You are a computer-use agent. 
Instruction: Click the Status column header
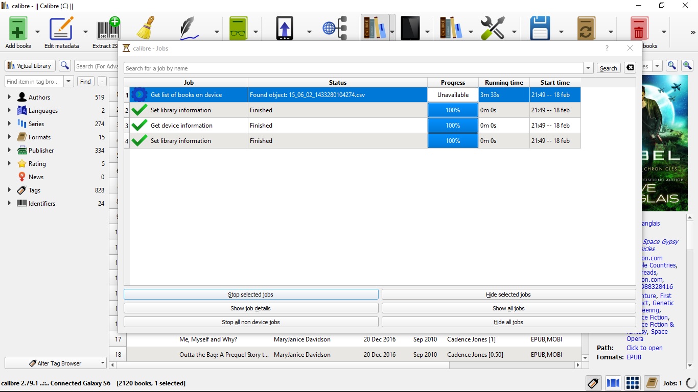(x=337, y=83)
